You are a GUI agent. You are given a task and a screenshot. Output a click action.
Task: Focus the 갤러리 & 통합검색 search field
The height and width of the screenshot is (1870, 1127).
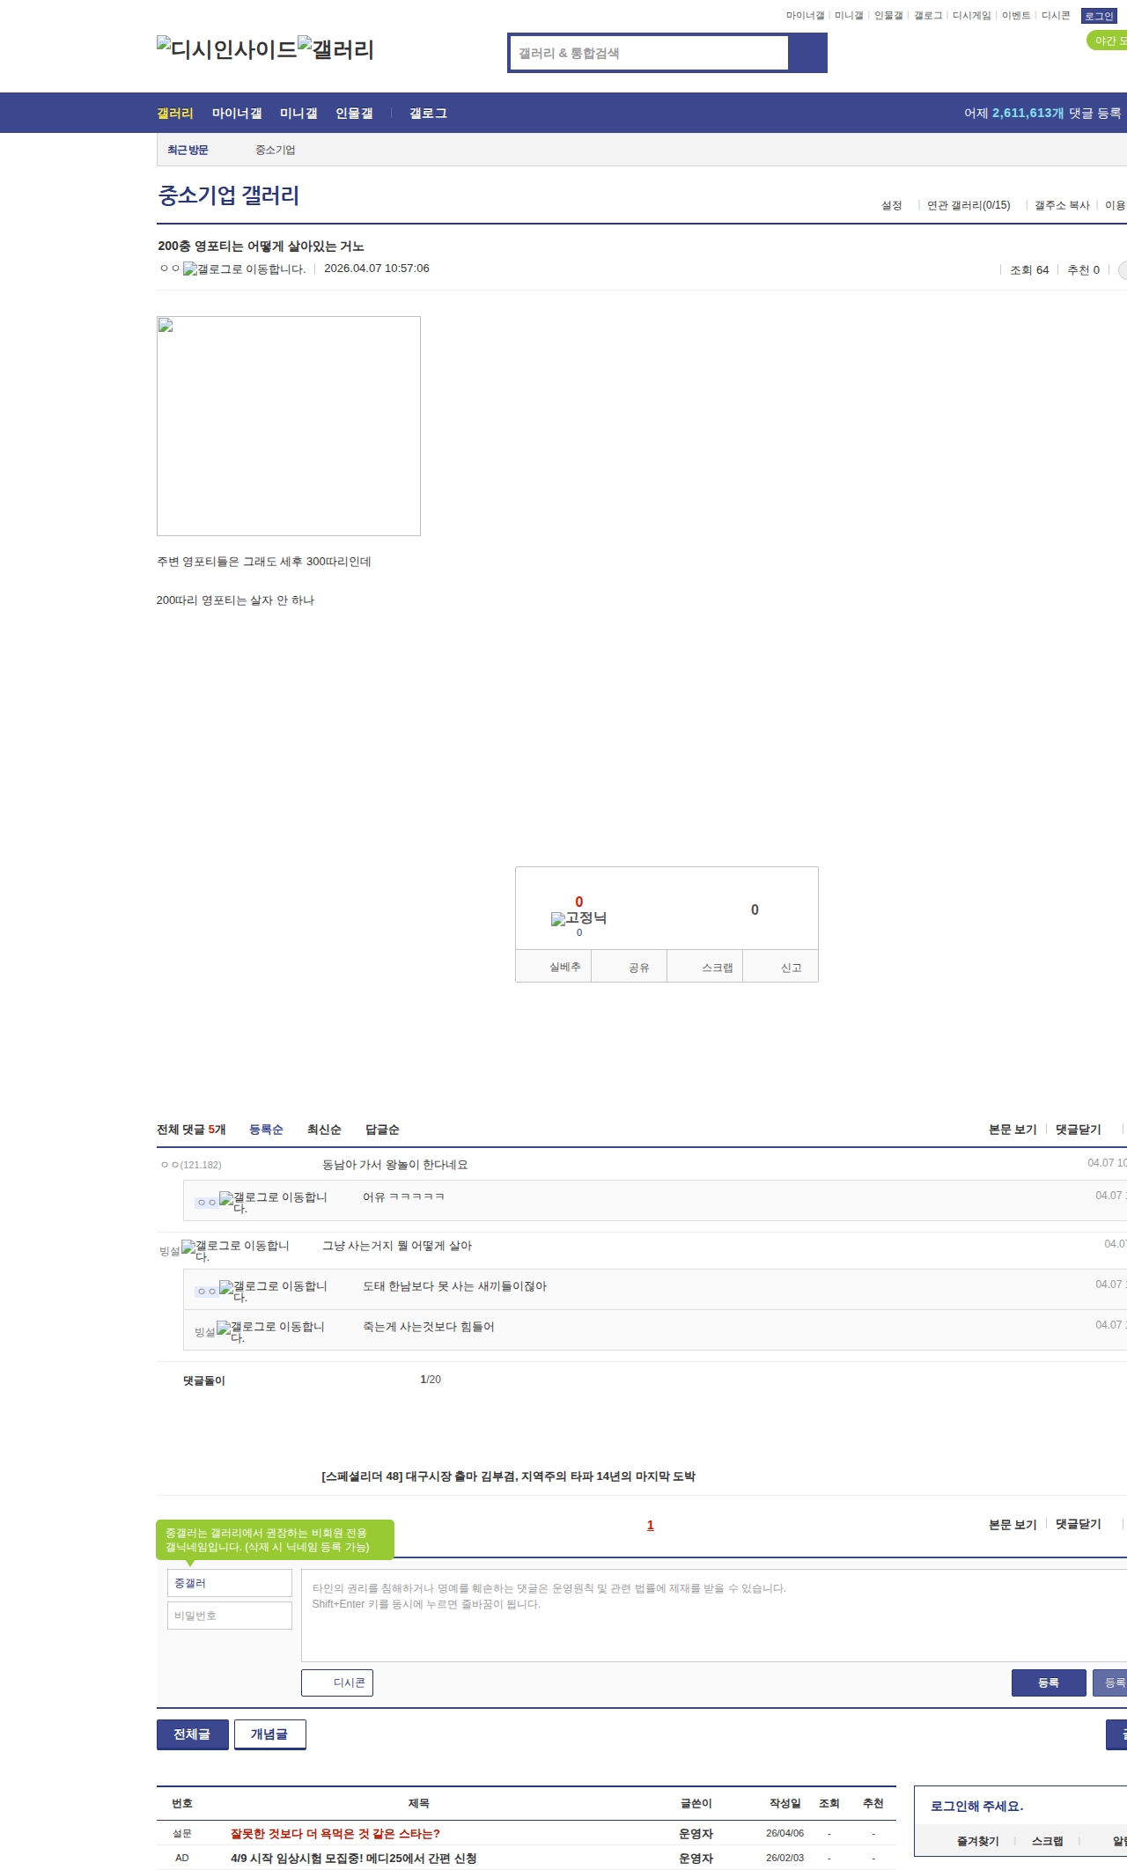pyautogui.click(x=649, y=53)
